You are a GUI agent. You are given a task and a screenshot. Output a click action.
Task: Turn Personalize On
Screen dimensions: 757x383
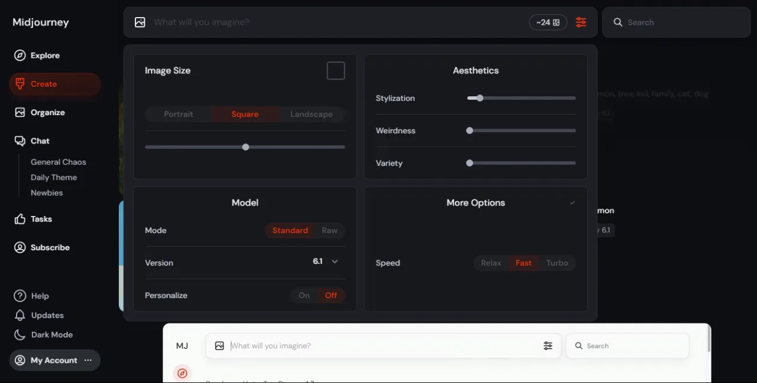tap(304, 295)
